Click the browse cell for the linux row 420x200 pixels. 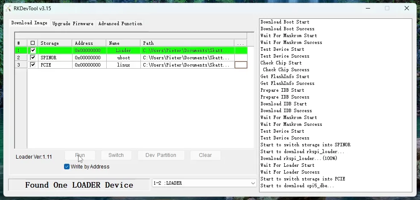pyautogui.click(x=241, y=65)
